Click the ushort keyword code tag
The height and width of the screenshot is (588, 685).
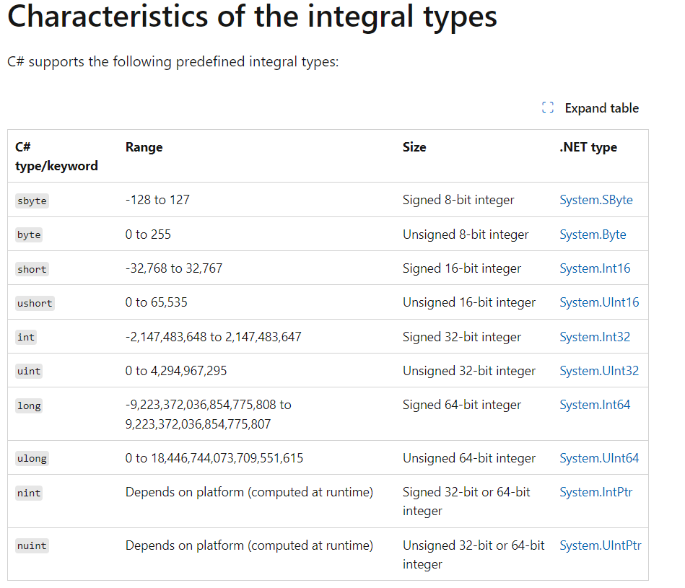point(35,303)
